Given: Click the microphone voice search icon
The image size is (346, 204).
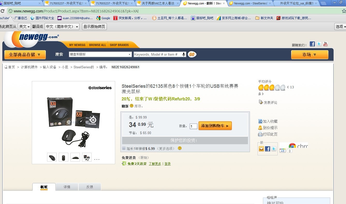Looking at the screenshot, I should (184, 54).
